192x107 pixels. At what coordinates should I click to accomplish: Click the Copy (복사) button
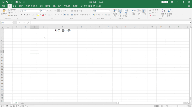click(x=11, y=13)
